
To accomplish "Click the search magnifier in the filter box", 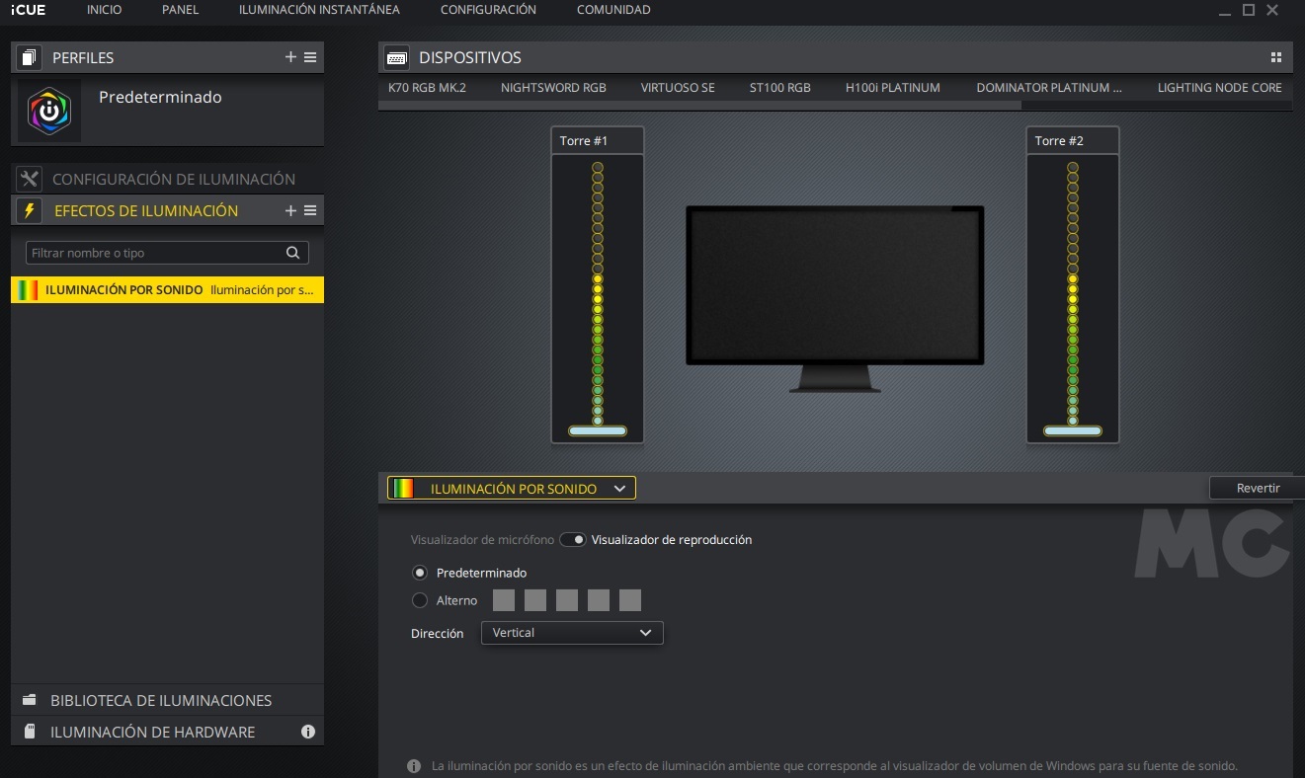I will click(292, 253).
